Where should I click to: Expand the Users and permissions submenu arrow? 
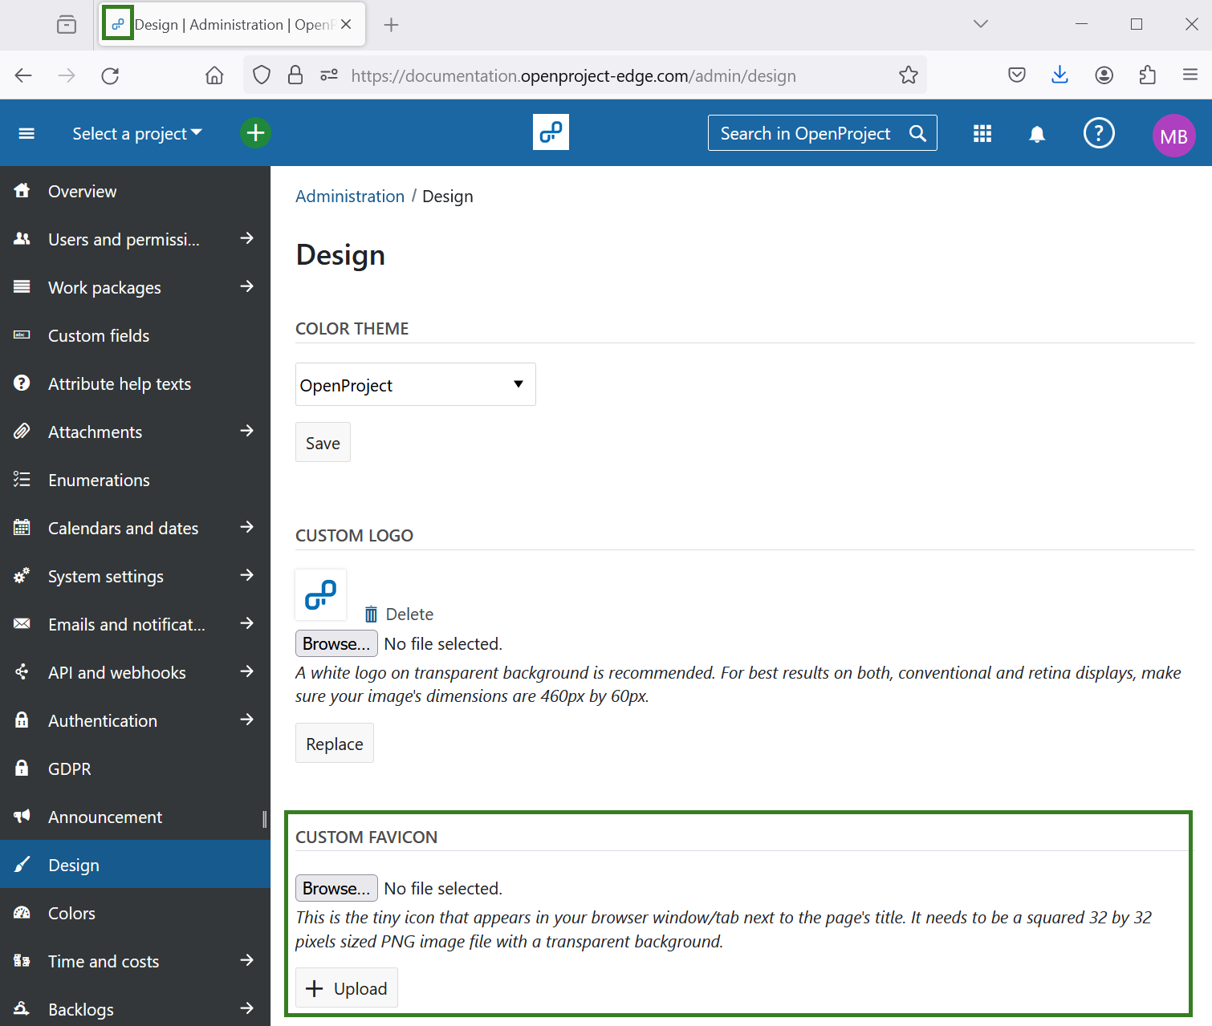pos(246,239)
